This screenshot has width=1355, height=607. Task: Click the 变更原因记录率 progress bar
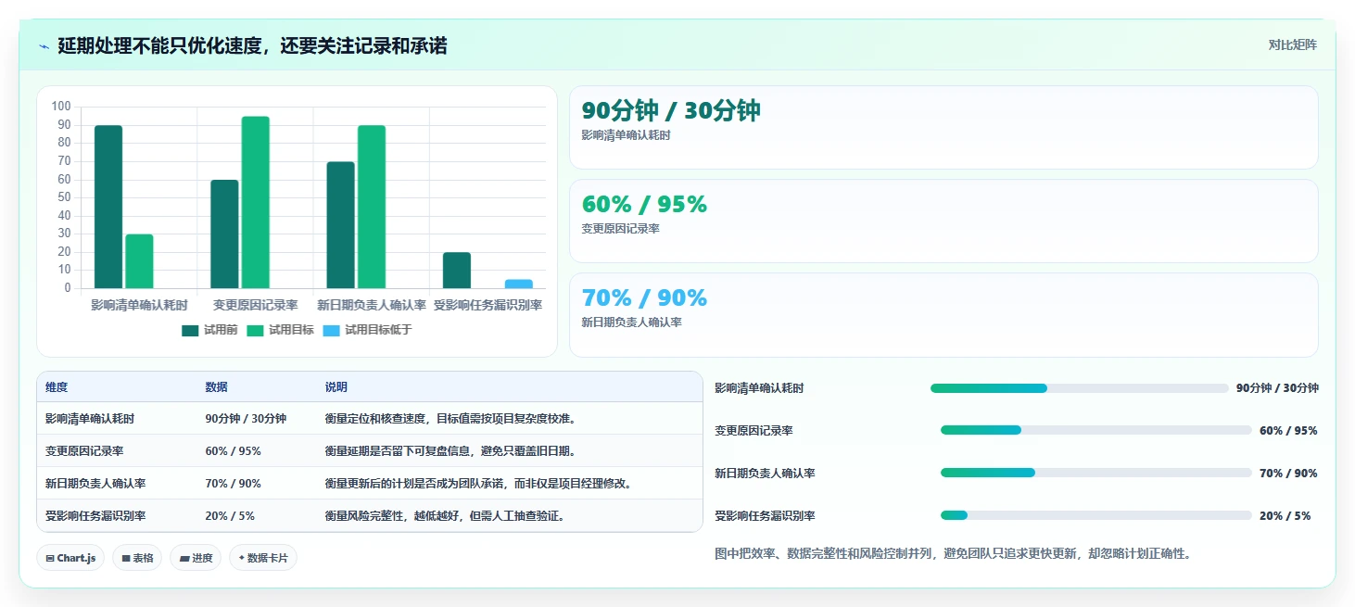click(x=1095, y=430)
